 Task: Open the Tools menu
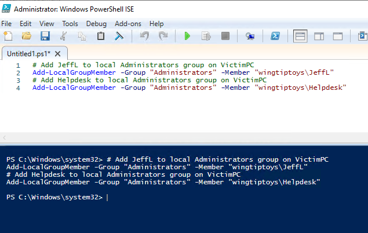[x=70, y=24]
